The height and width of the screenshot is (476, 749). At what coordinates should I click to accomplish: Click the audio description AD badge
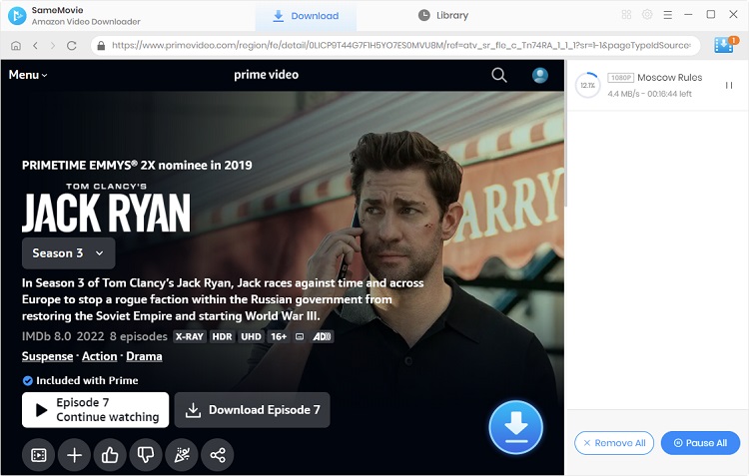coord(322,336)
